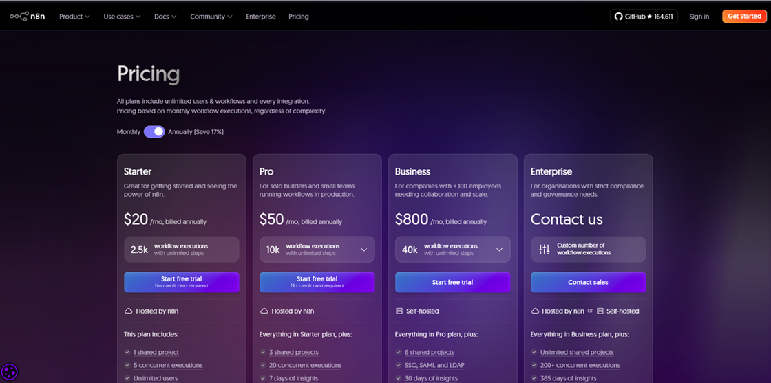The width and height of the screenshot is (771, 383).
Task: Click the server icon in Business plan
Action: 399,311
